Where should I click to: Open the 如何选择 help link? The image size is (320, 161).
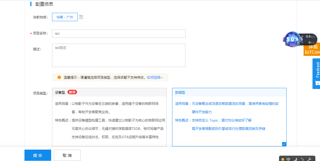click(154, 77)
